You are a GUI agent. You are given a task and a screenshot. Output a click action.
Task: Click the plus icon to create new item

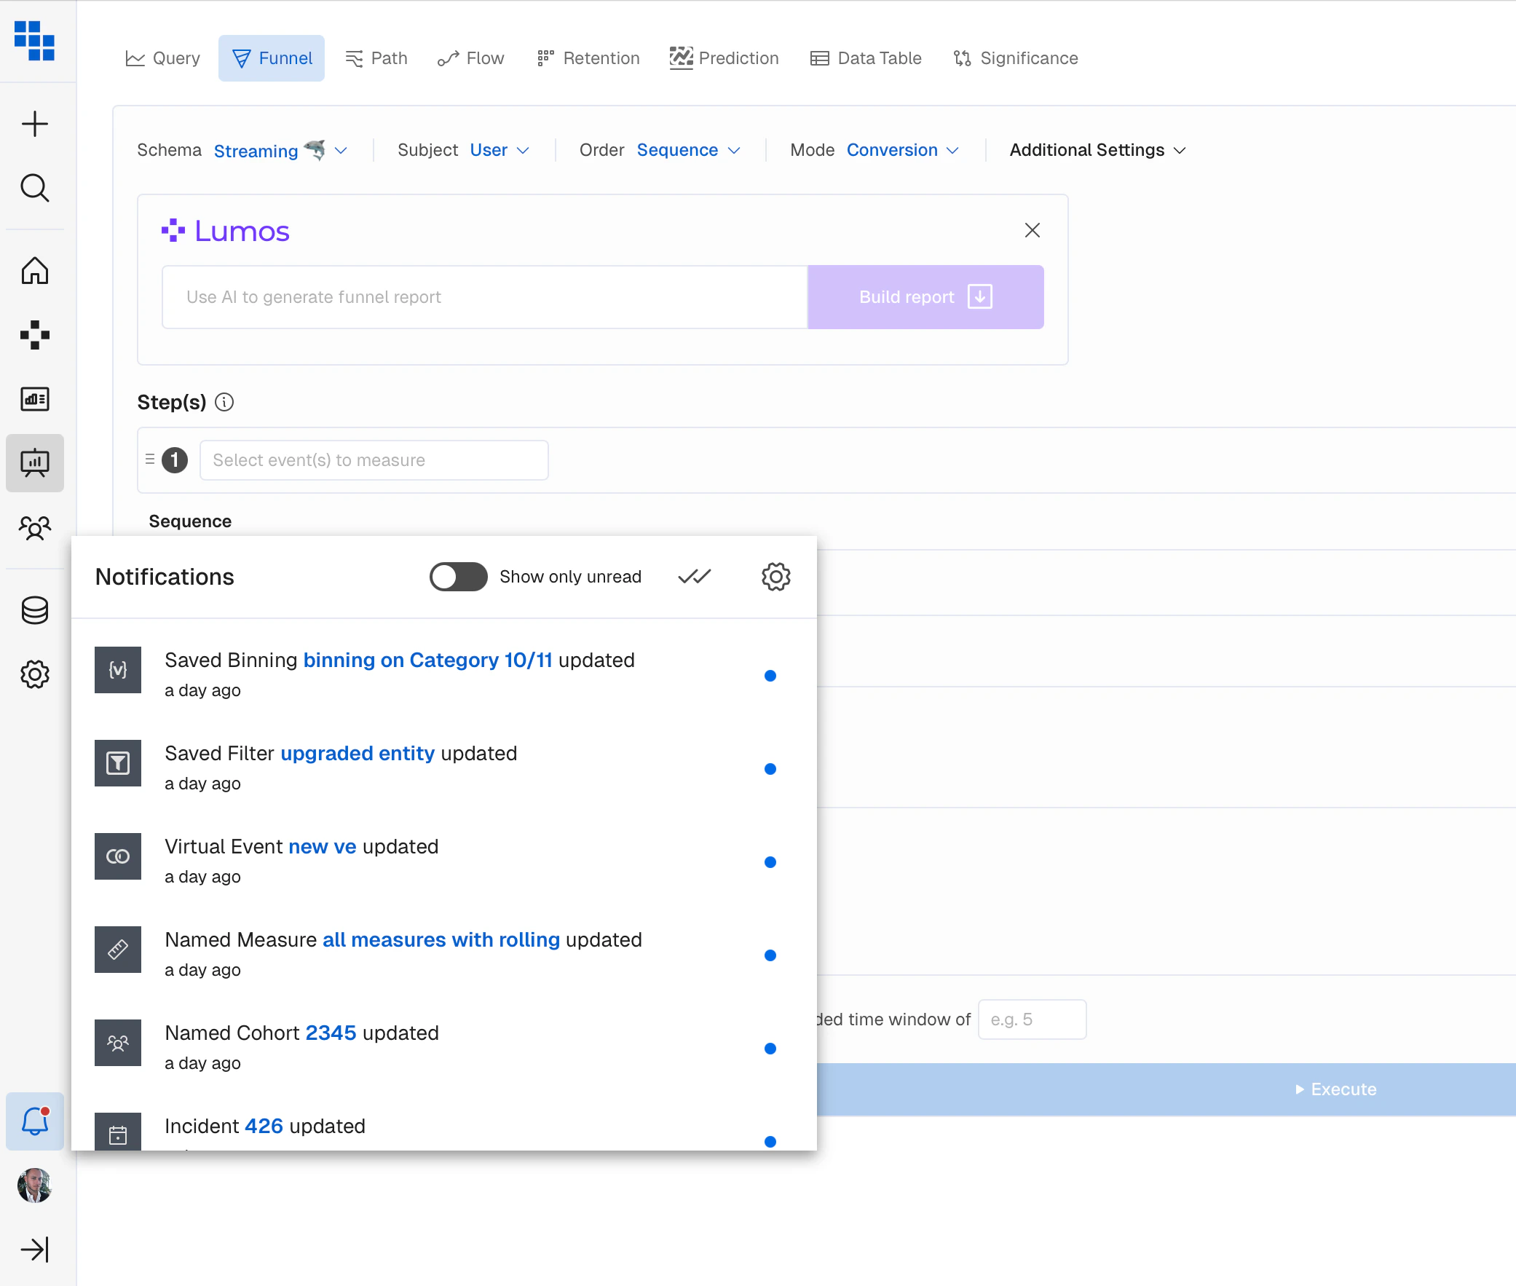click(x=34, y=123)
